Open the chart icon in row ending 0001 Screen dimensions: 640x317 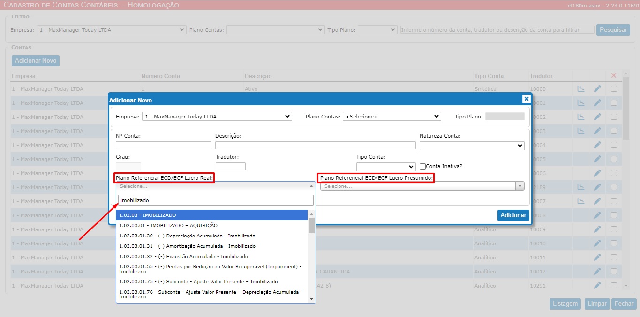point(580,103)
